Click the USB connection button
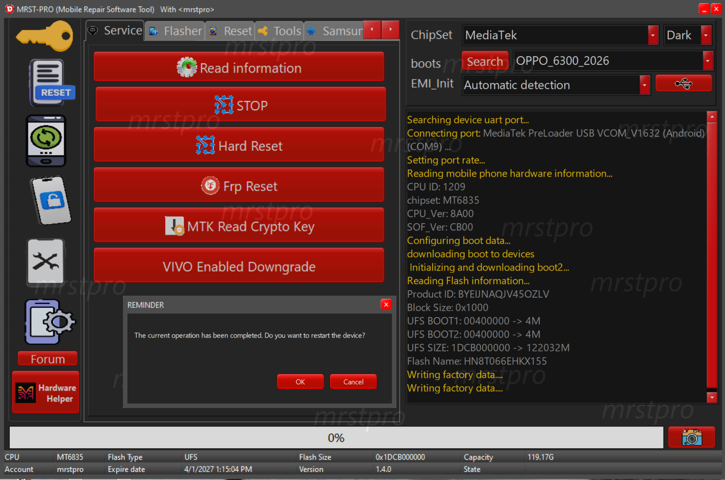This screenshot has width=725, height=480. pos(683,83)
